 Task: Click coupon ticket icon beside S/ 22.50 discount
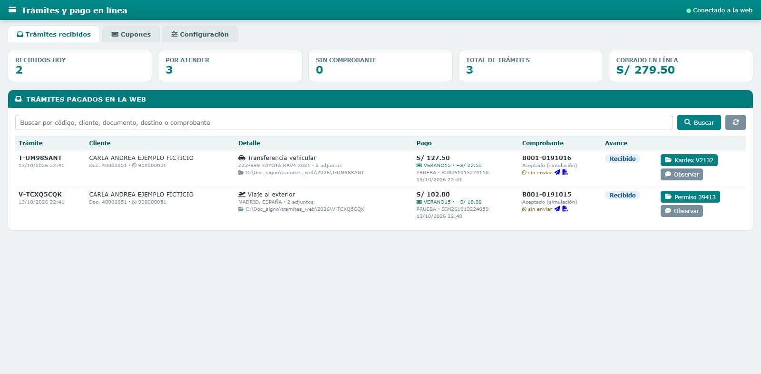click(x=419, y=166)
